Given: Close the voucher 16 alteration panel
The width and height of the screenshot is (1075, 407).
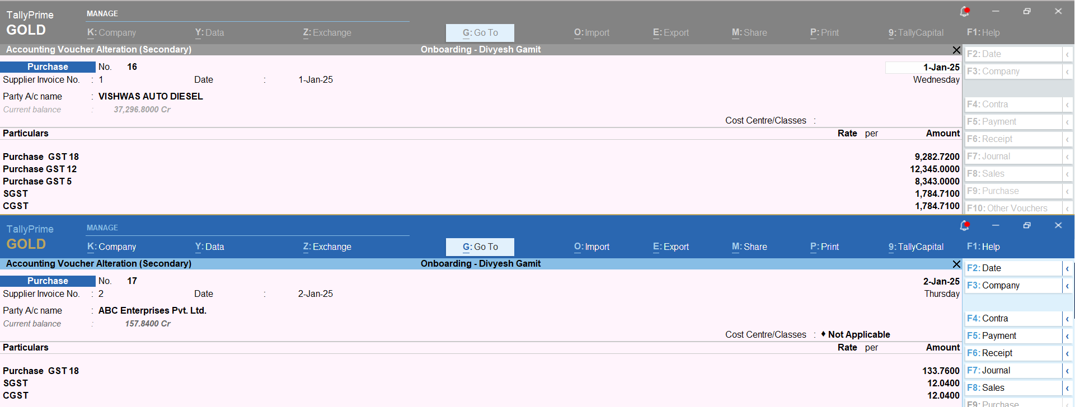Looking at the screenshot, I should (x=956, y=50).
